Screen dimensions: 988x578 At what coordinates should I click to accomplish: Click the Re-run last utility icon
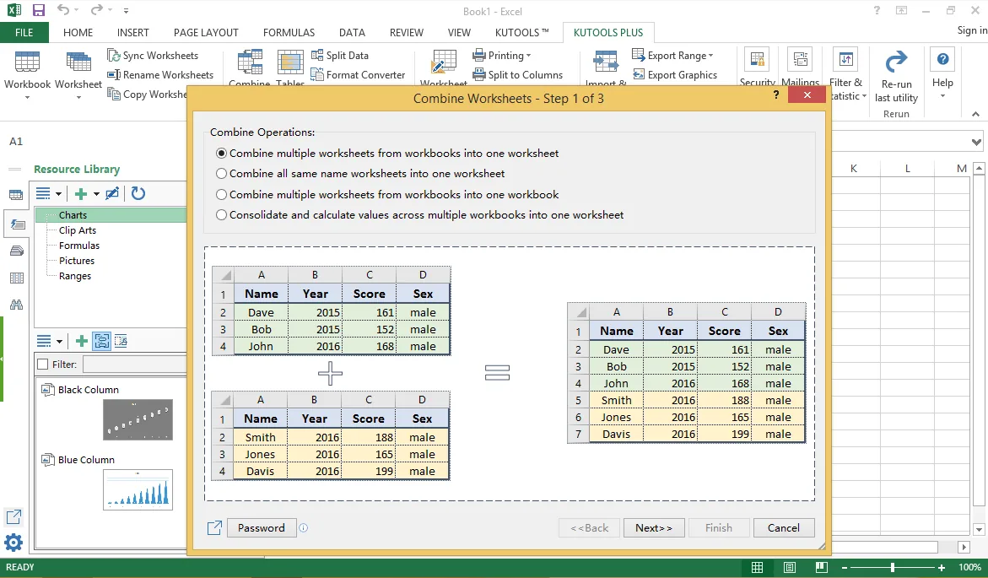tap(896, 62)
